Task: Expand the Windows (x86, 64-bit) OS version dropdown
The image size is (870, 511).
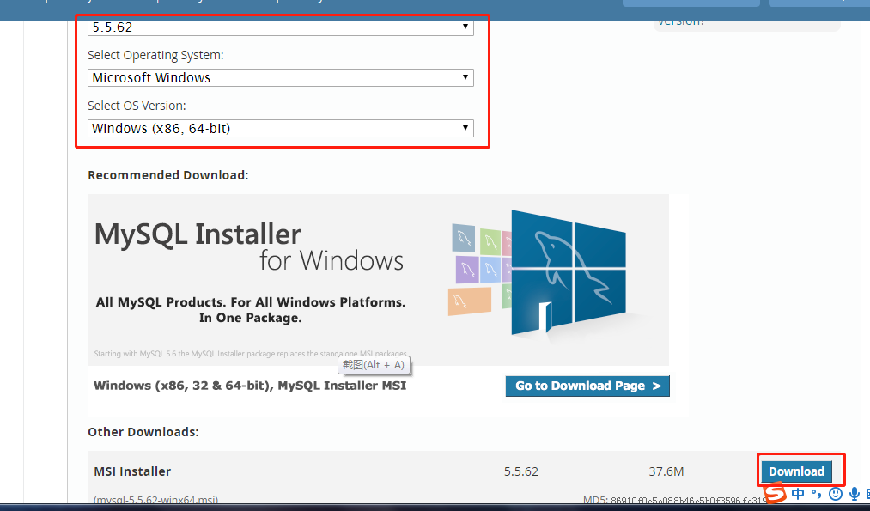Action: pos(280,129)
